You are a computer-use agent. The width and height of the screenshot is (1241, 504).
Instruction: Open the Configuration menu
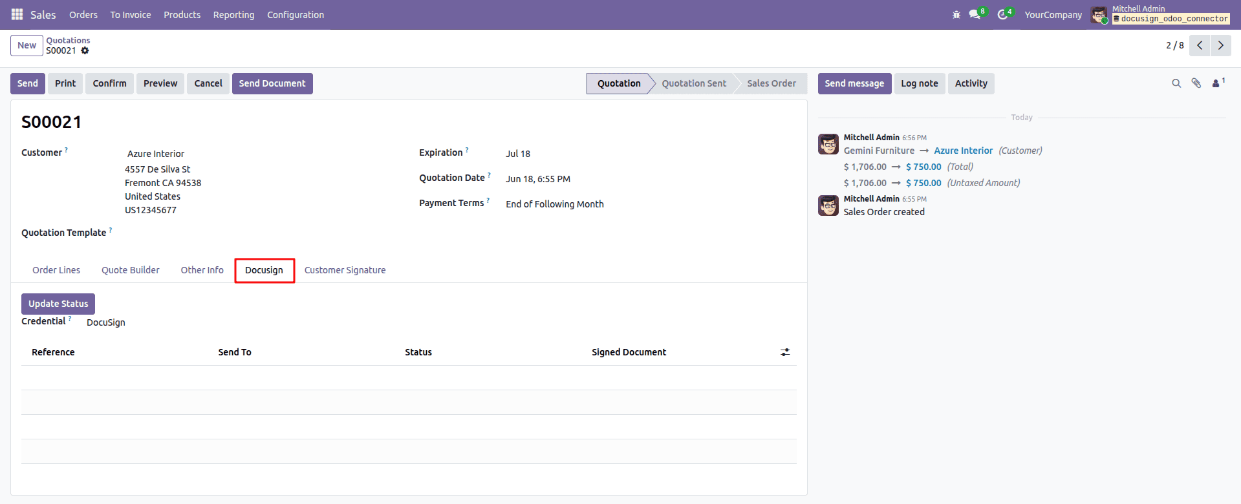click(296, 14)
